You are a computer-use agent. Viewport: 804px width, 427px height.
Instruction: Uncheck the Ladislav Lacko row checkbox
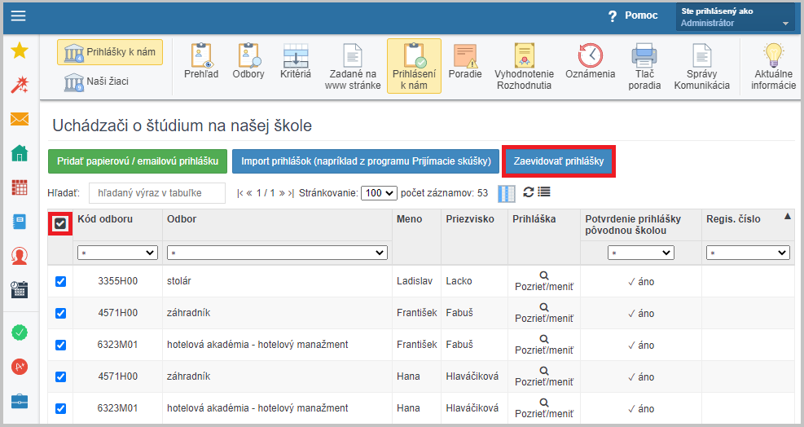click(x=60, y=281)
